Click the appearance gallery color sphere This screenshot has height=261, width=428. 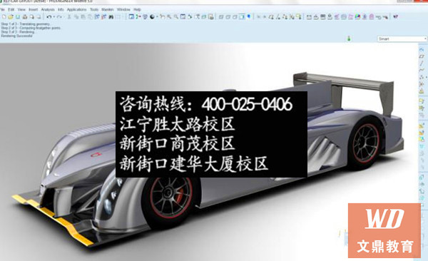[x=153, y=17]
